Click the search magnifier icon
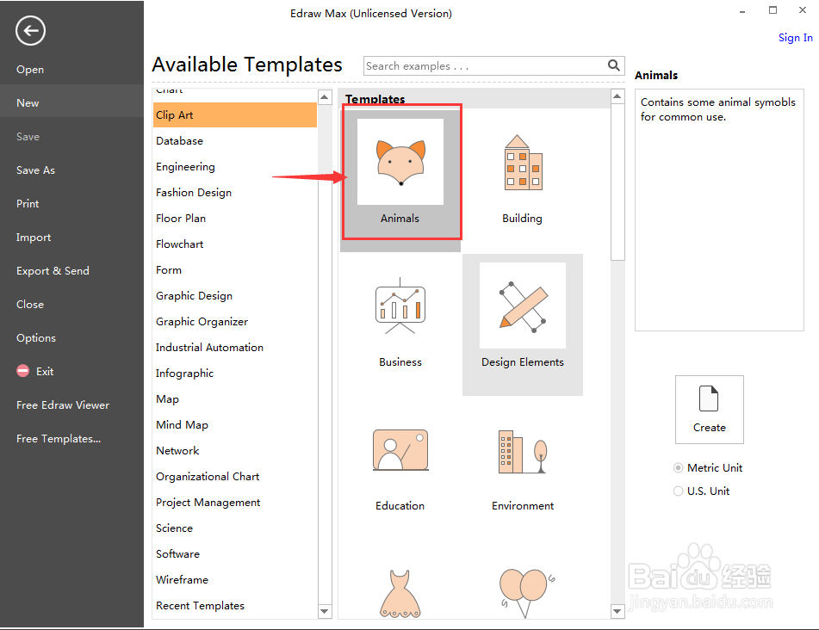 (614, 65)
